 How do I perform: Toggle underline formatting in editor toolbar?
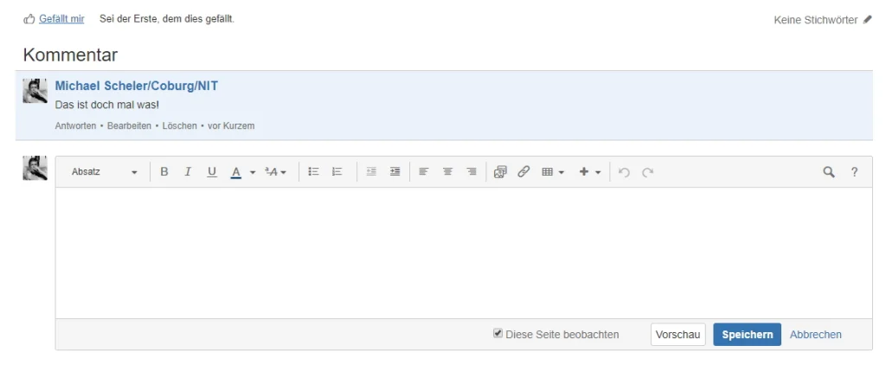coord(212,172)
